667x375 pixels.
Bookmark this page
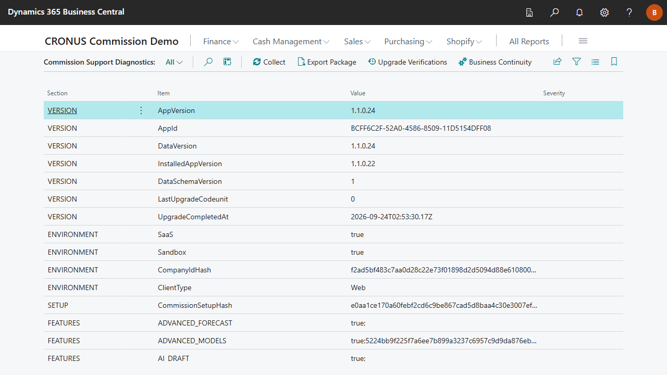pos(614,62)
